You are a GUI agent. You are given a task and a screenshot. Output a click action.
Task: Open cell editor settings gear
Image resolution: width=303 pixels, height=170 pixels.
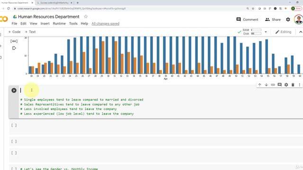click(x=286, y=85)
